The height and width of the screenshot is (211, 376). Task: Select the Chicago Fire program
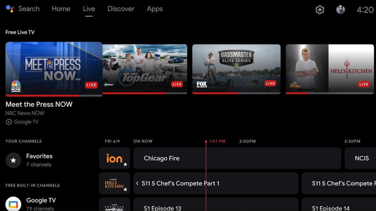pyautogui.click(x=237, y=158)
